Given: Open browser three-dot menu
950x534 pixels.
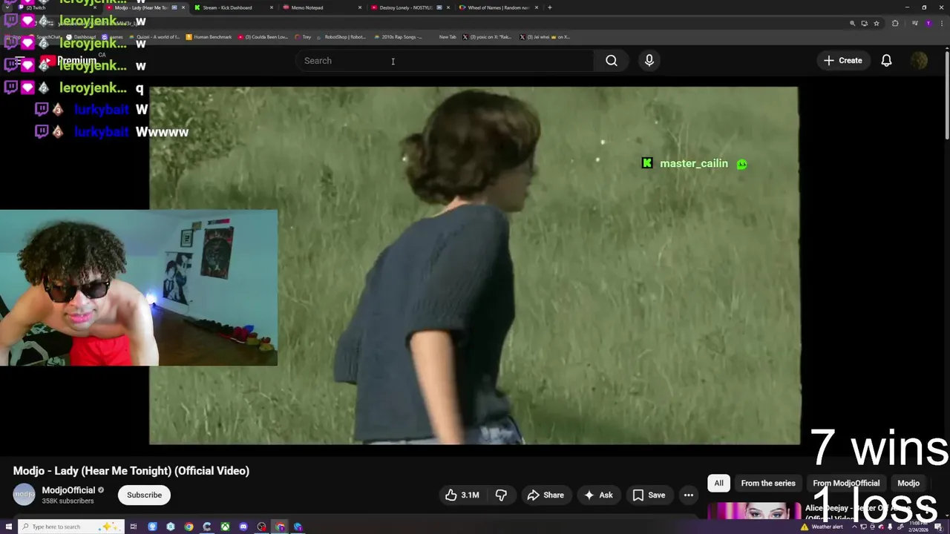Looking at the screenshot, I should tap(941, 23).
